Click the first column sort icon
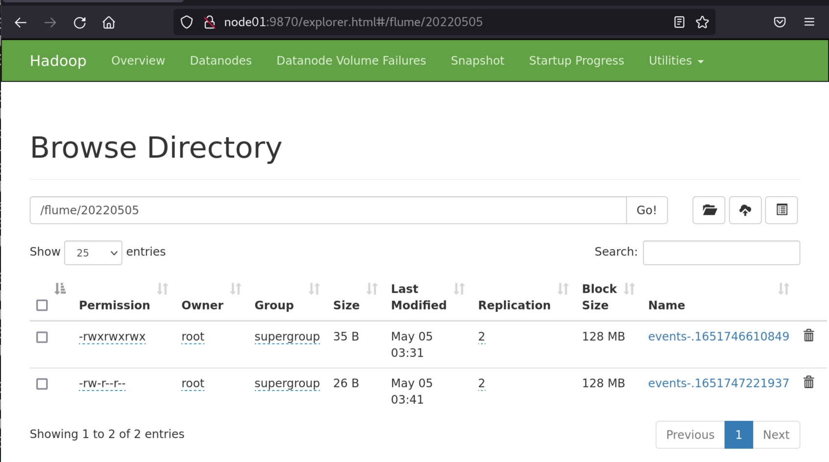829x462 pixels. pos(60,289)
